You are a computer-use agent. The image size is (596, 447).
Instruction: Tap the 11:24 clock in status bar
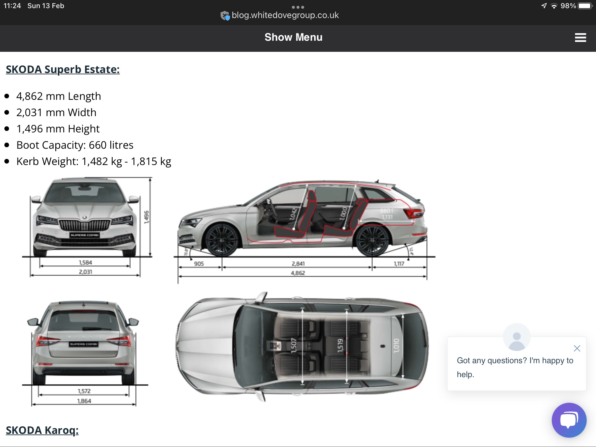[12, 6]
